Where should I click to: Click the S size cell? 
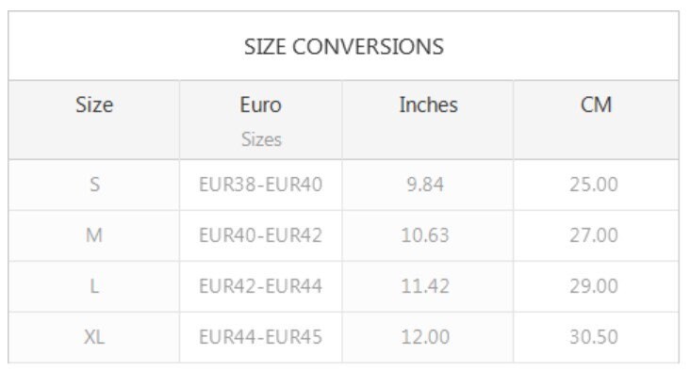point(94,185)
